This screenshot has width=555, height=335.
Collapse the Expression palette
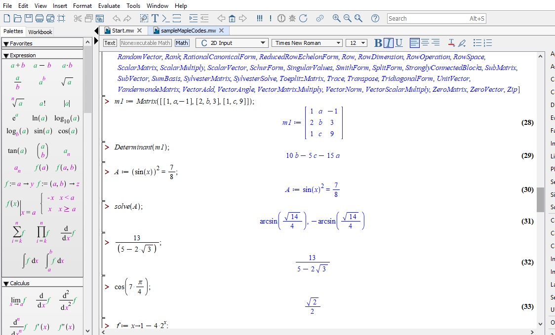(x=6, y=56)
